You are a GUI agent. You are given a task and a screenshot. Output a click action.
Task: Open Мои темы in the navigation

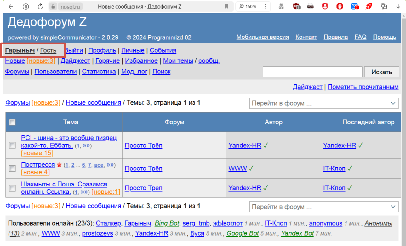tap(178, 61)
